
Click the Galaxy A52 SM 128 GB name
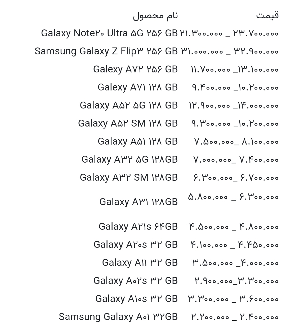(x=128, y=123)
